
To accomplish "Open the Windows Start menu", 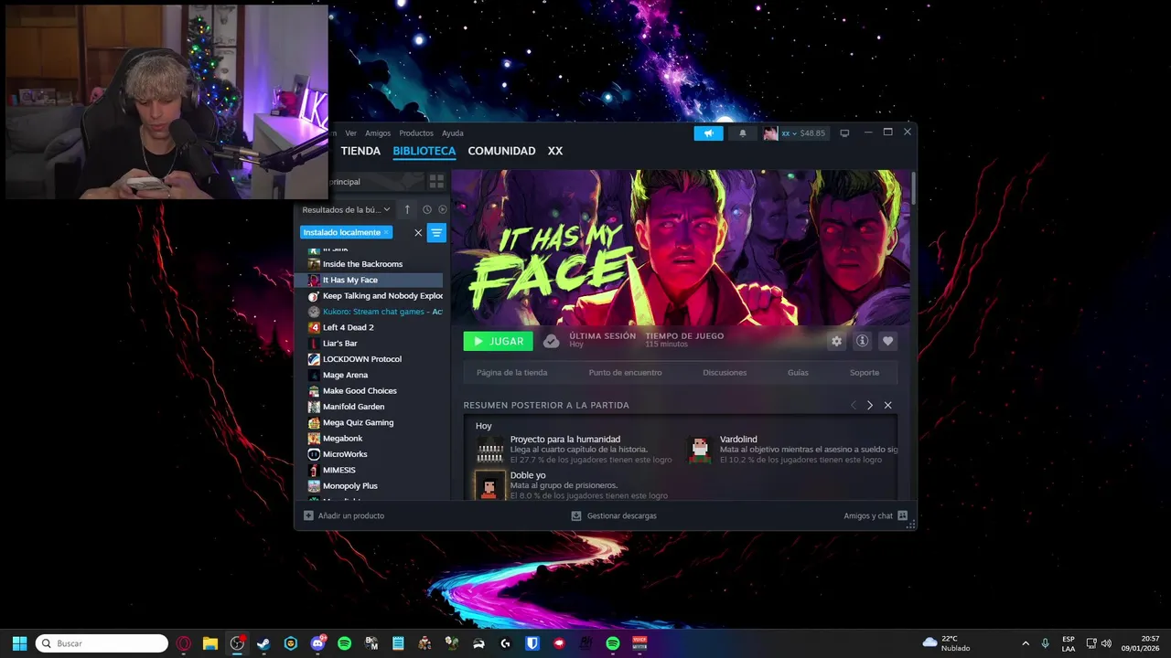I will click(19, 643).
